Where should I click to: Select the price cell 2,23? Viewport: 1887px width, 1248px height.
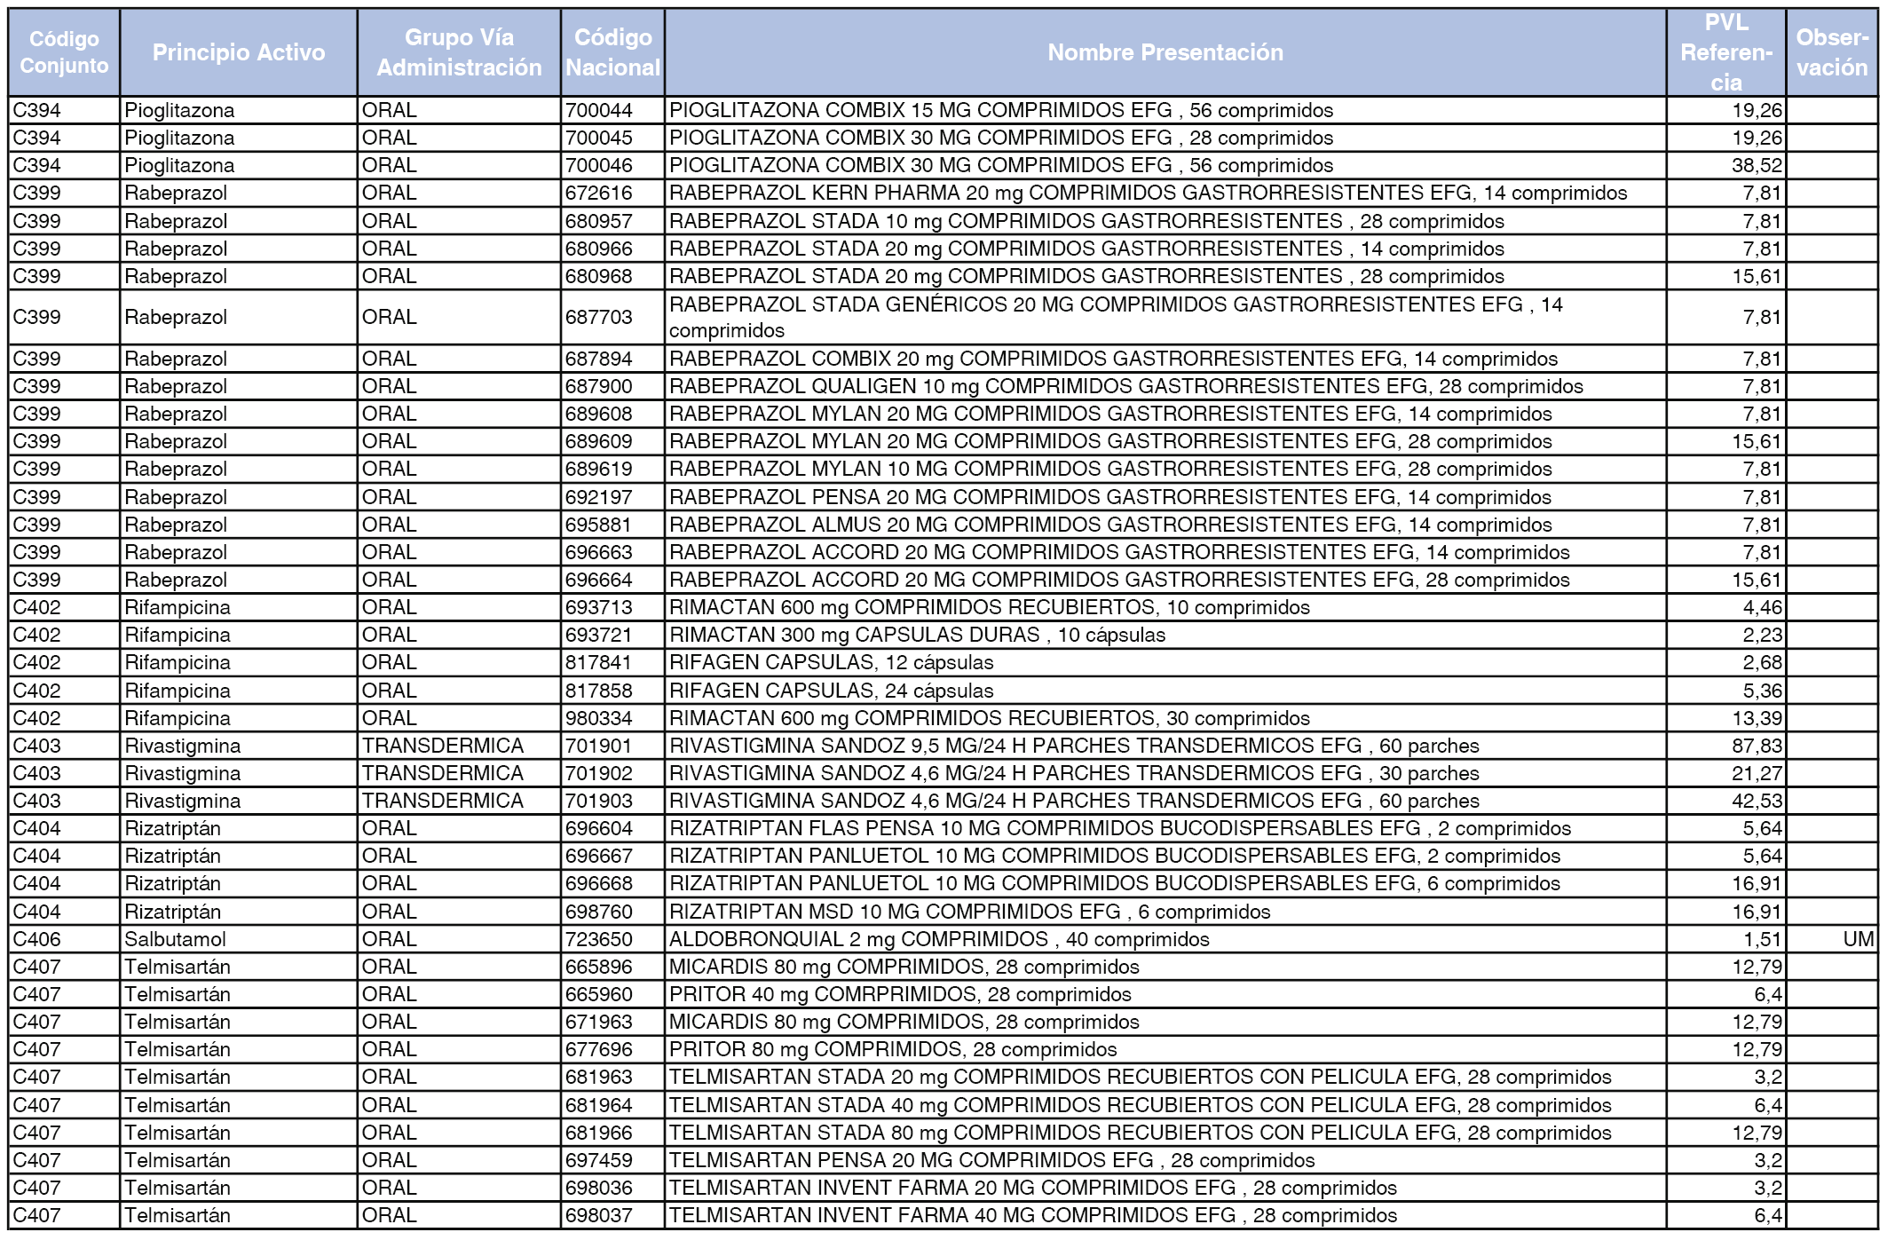pos(1726,635)
